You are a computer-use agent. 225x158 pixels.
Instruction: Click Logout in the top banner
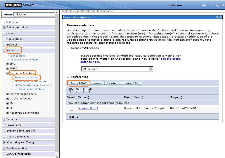pos(219,5)
